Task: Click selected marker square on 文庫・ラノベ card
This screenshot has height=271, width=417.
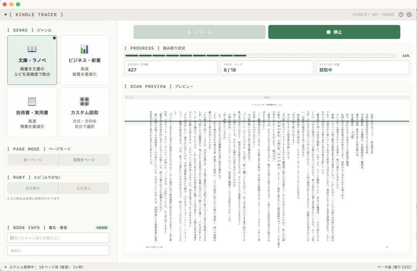Action: pos(54,38)
